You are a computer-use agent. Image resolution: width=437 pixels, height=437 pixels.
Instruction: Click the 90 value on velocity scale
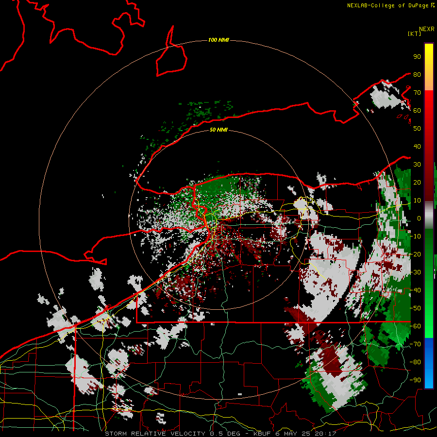tap(417, 57)
